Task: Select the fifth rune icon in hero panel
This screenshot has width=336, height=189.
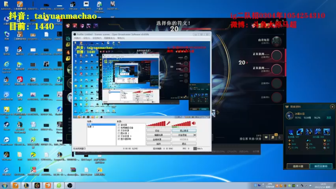Action: [x=327, y=132]
